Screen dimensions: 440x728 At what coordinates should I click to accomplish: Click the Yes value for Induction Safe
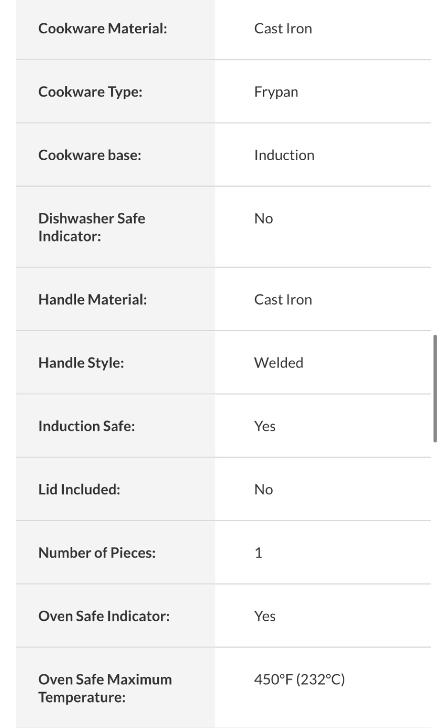265,426
